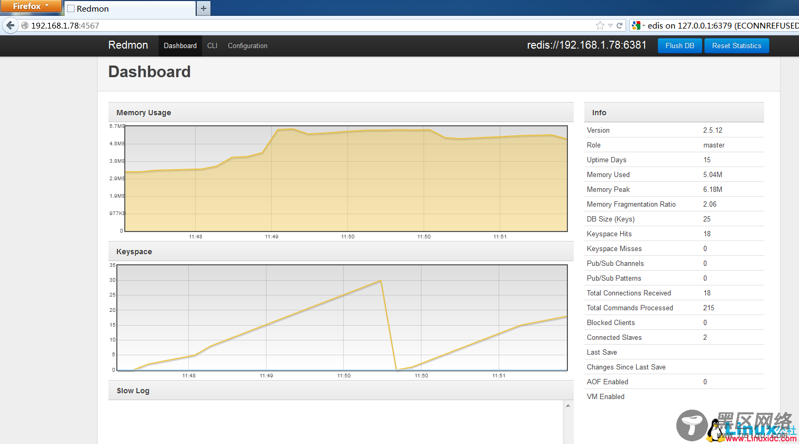The image size is (799, 444).
Task: Click the DB Size (Keys) label
Action: (x=611, y=219)
